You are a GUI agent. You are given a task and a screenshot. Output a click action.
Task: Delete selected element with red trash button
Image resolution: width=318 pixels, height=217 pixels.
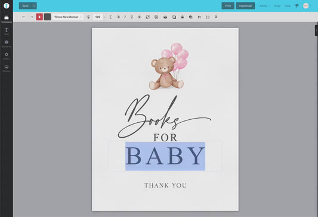click(x=39, y=17)
